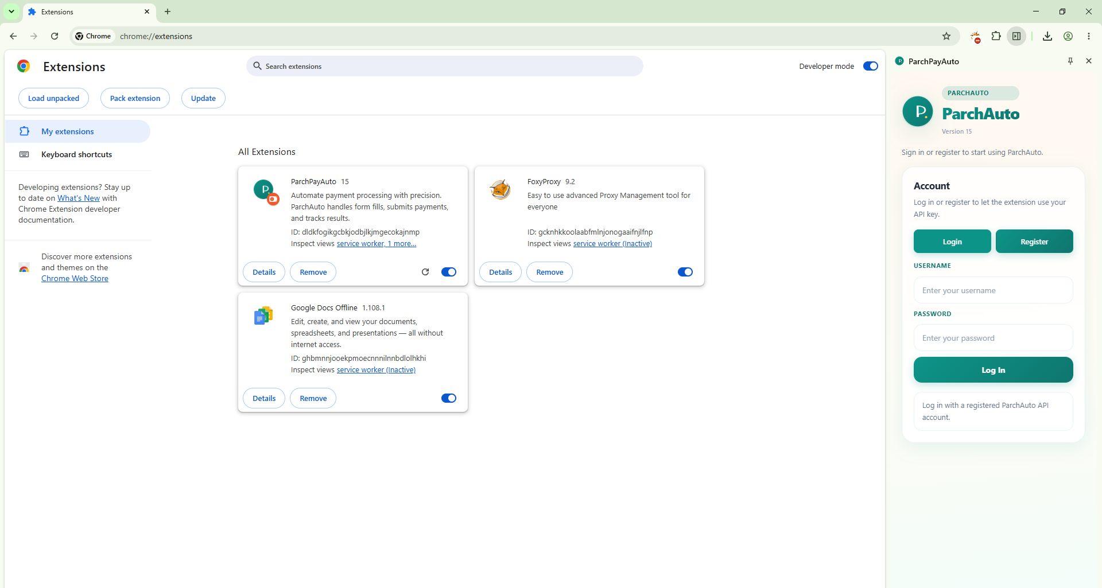The width and height of the screenshot is (1102, 588).
Task: Click the Pack extension button
Action: click(135, 98)
